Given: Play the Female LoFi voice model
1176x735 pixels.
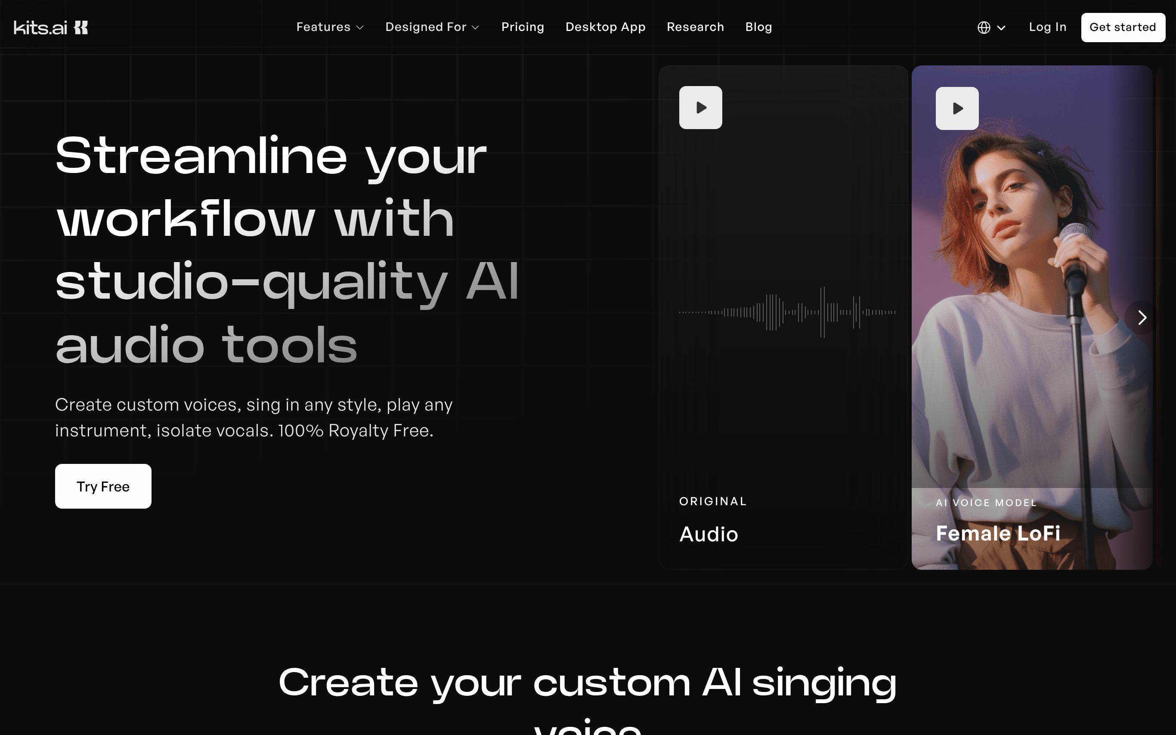Looking at the screenshot, I should tap(957, 108).
